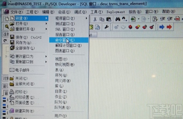Click the green arrow export icon
This screenshot has width=183, height=119.
point(133,19)
